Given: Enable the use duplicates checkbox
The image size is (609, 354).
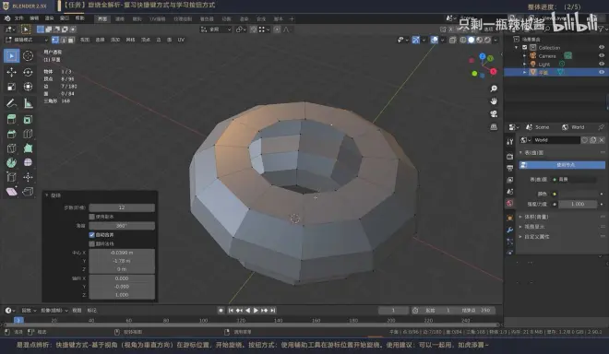Looking at the screenshot, I should click(92, 217).
